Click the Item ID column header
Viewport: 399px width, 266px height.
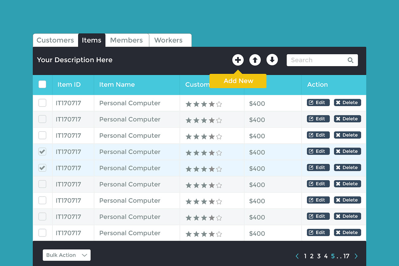point(69,84)
